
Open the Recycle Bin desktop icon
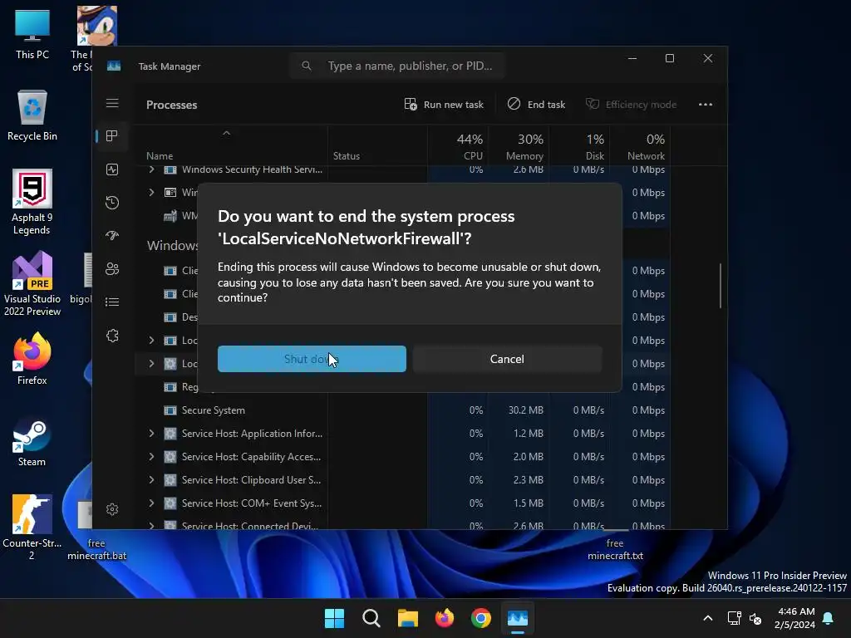click(32, 115)
